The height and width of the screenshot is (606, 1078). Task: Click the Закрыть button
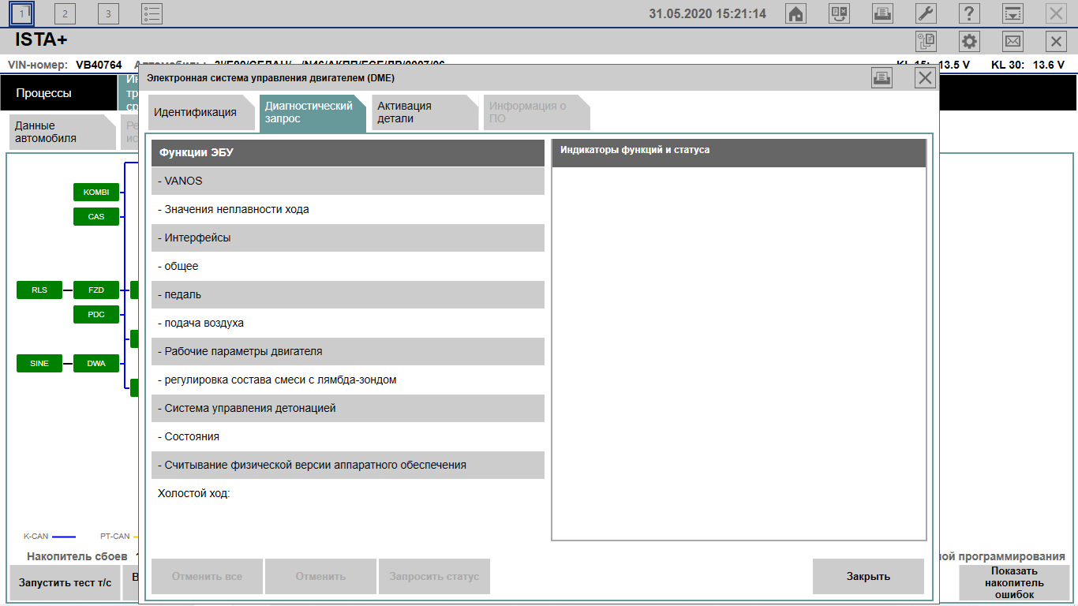coord(868,576)
